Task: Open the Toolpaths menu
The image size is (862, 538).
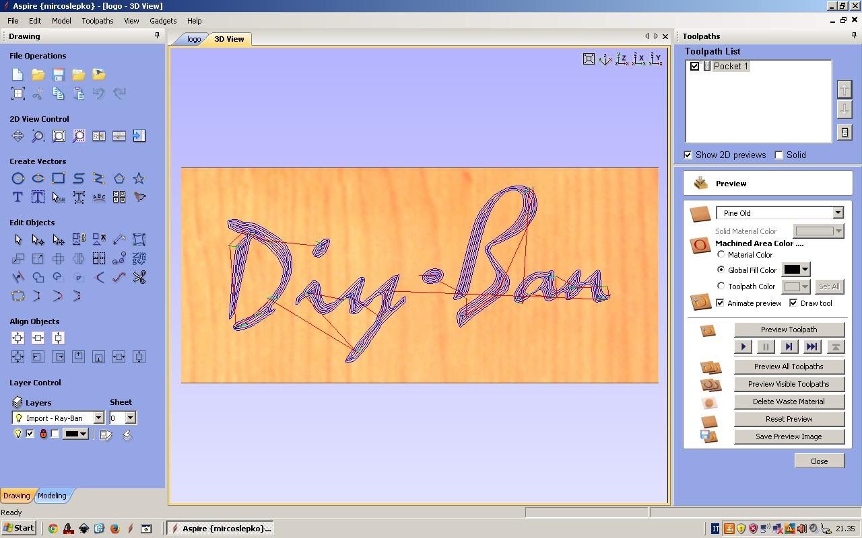Action: [97, 20]
